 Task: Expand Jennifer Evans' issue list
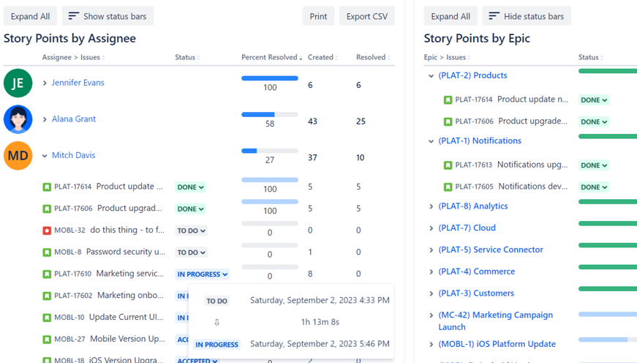pyautogui.click(x=45, y=83)
